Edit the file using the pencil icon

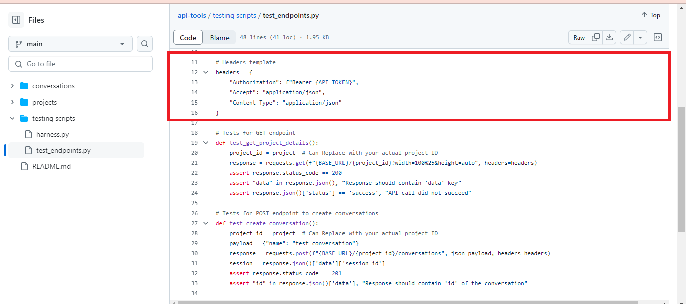626,37
